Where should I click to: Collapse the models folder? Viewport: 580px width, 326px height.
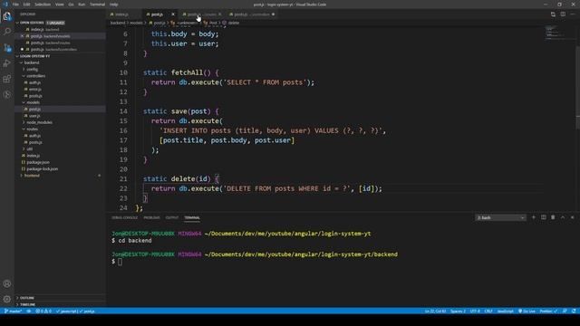[x=60, y=102]
